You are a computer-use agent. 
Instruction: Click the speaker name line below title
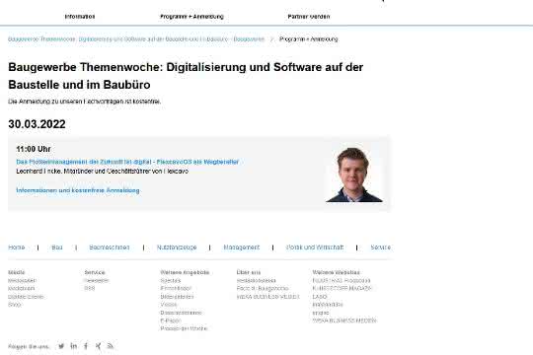103,172
